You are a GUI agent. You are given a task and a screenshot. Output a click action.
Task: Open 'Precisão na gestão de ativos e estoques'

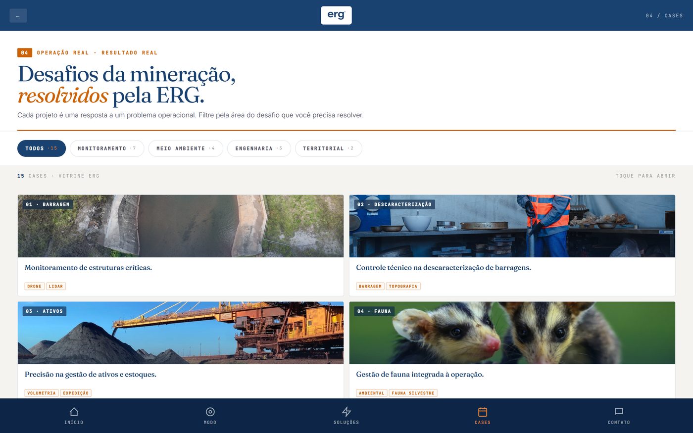pos(91,375)
